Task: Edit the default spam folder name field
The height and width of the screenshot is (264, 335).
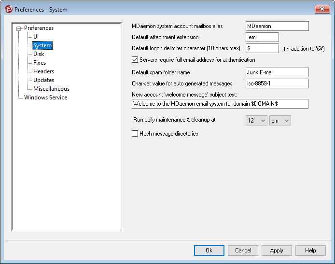Action: point(277,72)
